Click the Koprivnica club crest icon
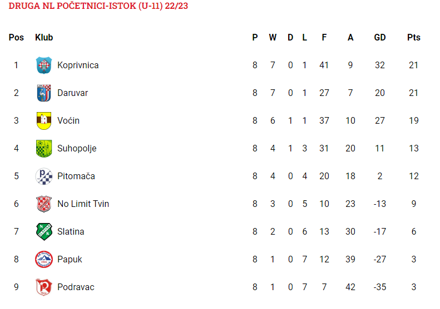 click(x=44, y=65)
